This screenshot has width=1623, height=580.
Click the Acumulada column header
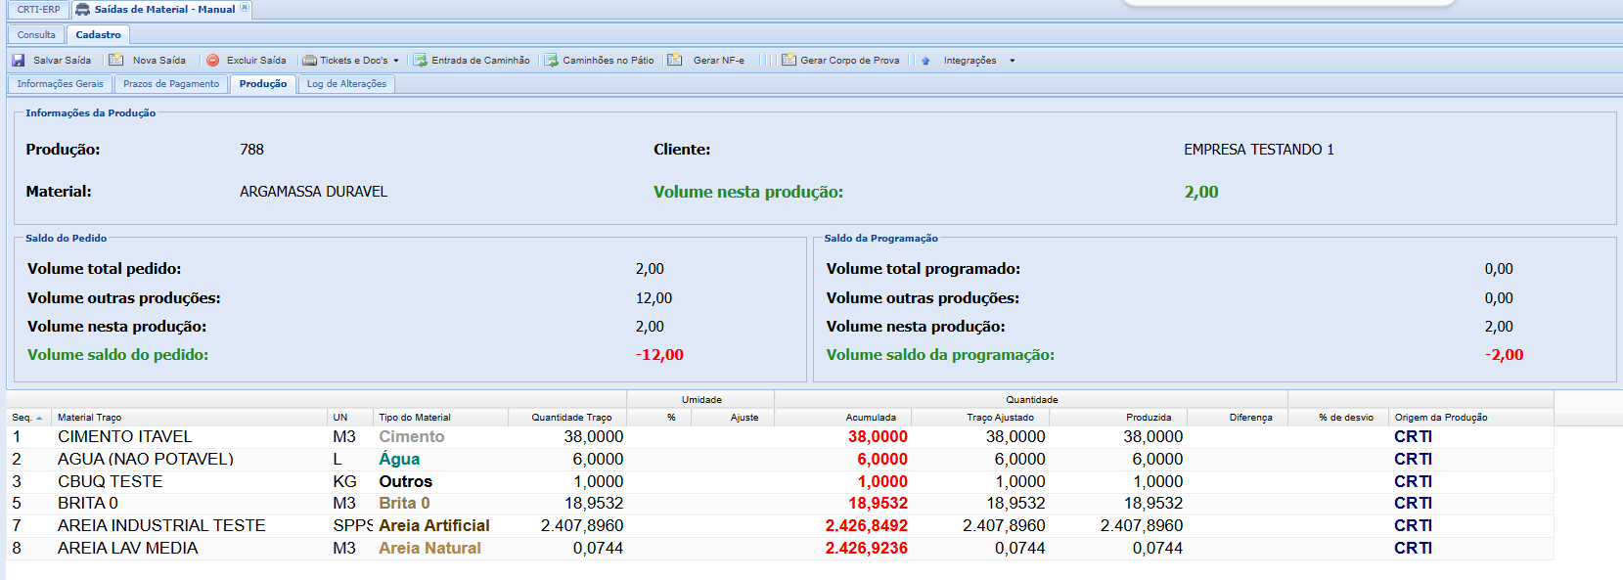pos(842,418)
